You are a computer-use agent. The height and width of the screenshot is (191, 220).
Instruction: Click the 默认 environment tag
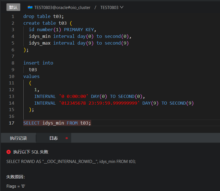click(13, 7)
